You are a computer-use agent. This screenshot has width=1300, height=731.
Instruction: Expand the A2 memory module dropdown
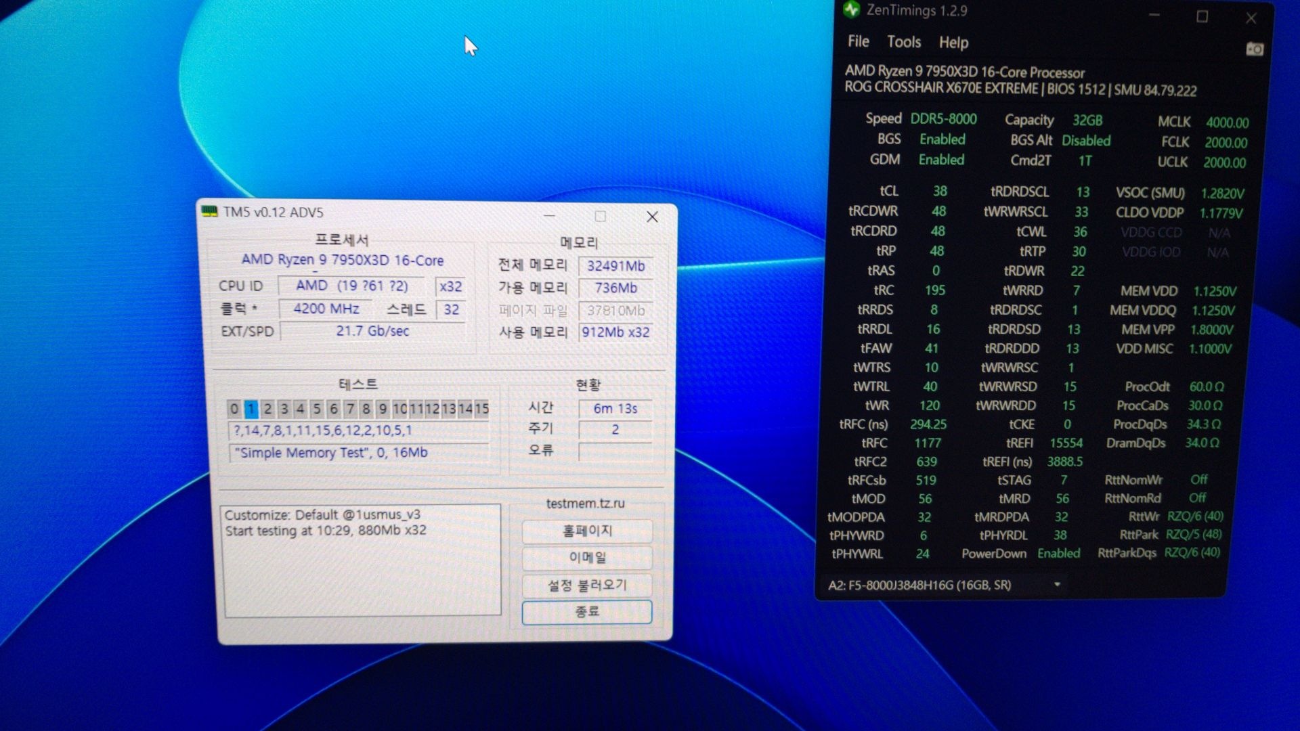[x=1057, y=584]
